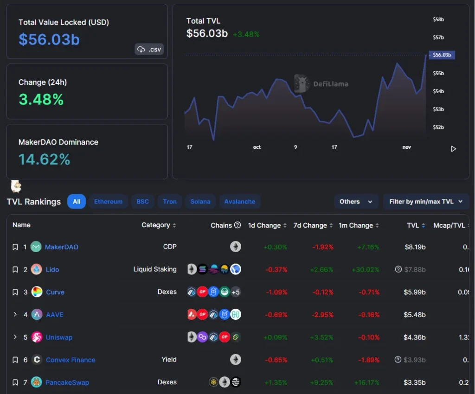Screen dimensions: 475x394
Task: Click the MakerDAO $8.19b TVL cell
Action: (x=415, y=247)
